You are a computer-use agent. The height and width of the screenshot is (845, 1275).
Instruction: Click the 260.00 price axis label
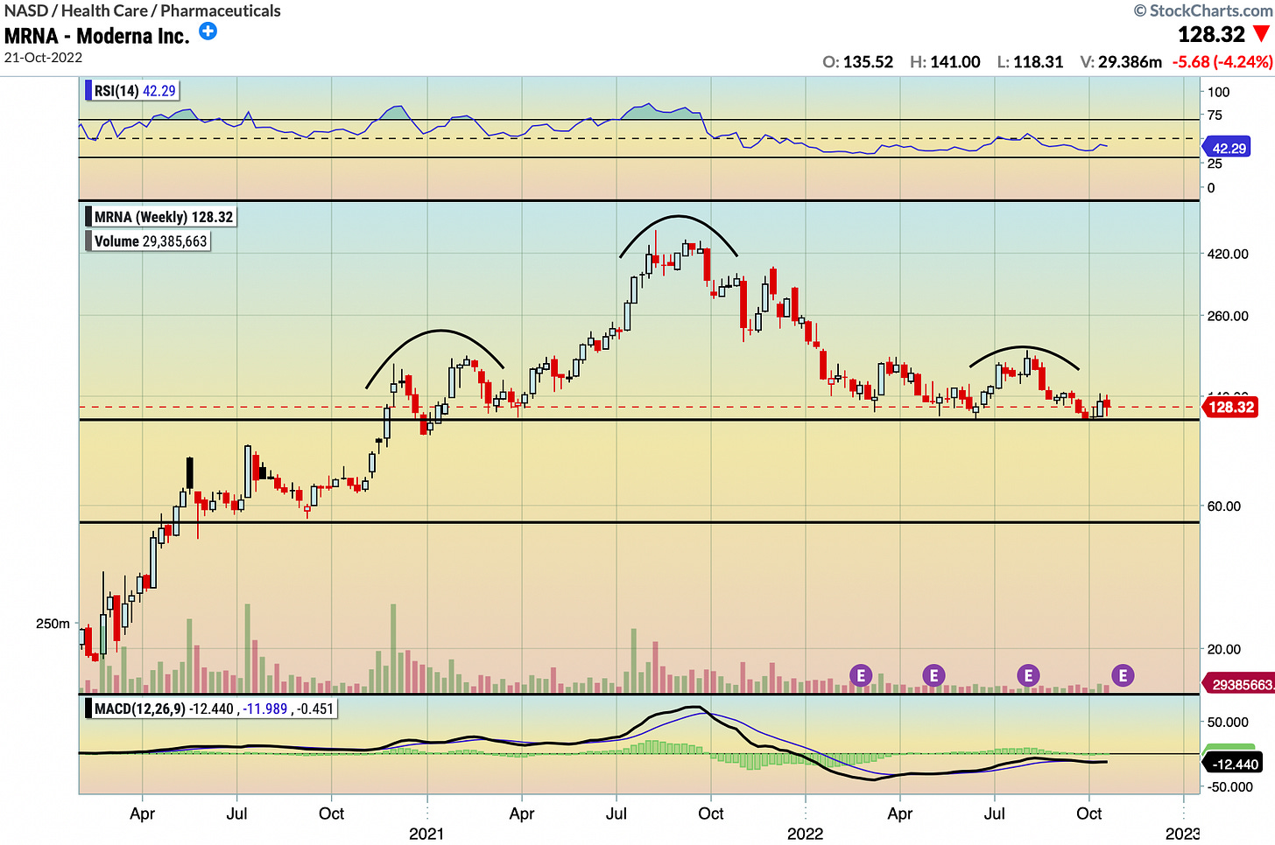[x=1228, y=316]
